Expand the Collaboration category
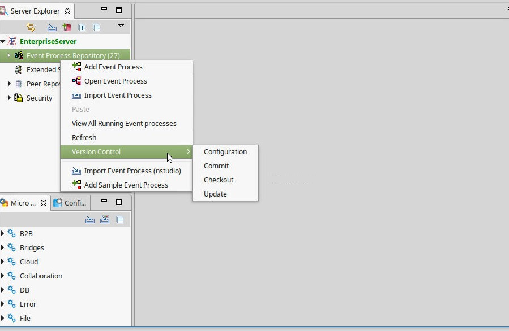 [x=3, y=276]
